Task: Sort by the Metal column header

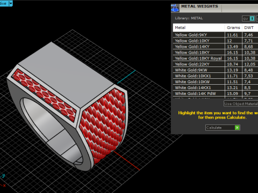Action: pyautogui.click(x=199, y=28)
